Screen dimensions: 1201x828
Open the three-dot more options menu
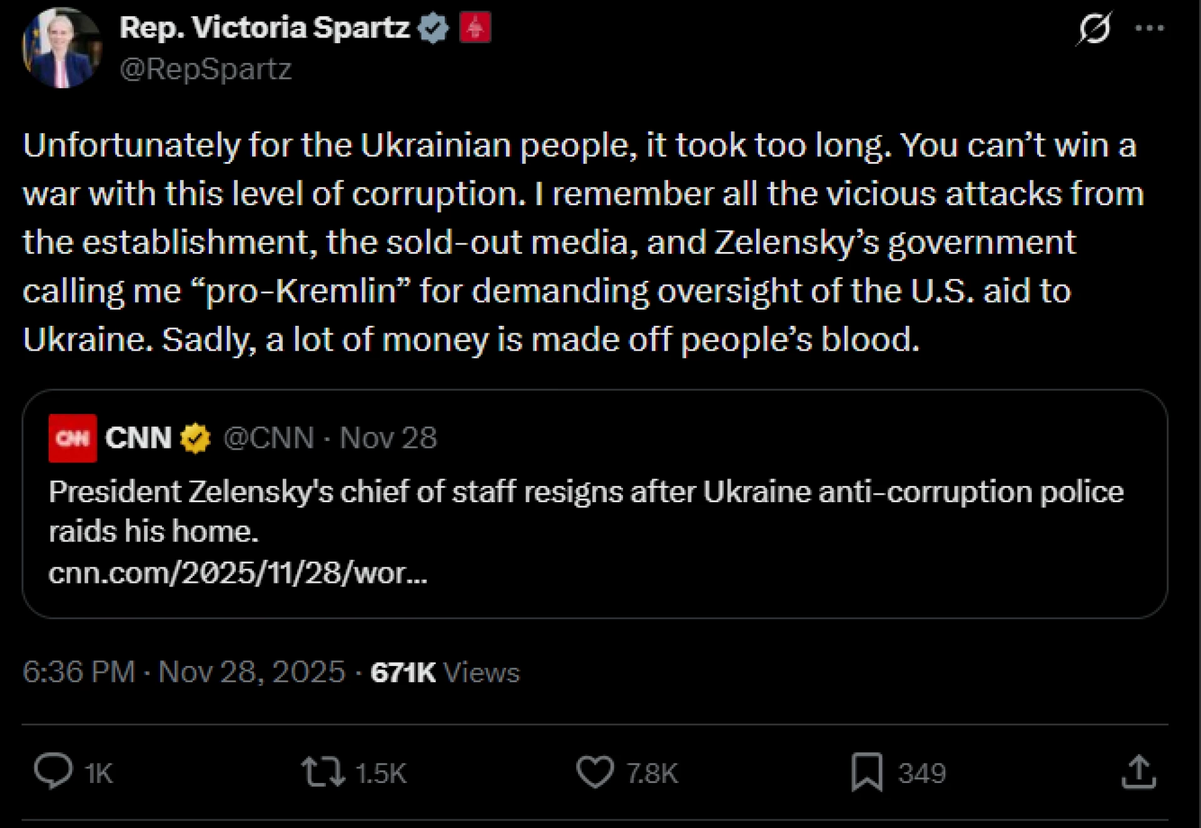1150,29
